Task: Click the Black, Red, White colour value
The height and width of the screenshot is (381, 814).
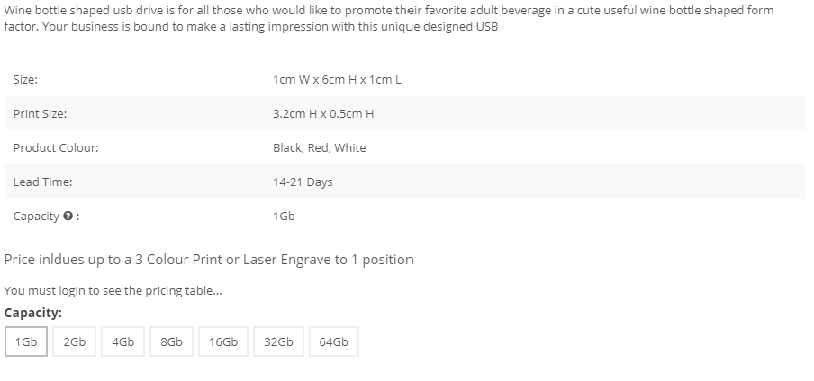Action: click(320, 148)
